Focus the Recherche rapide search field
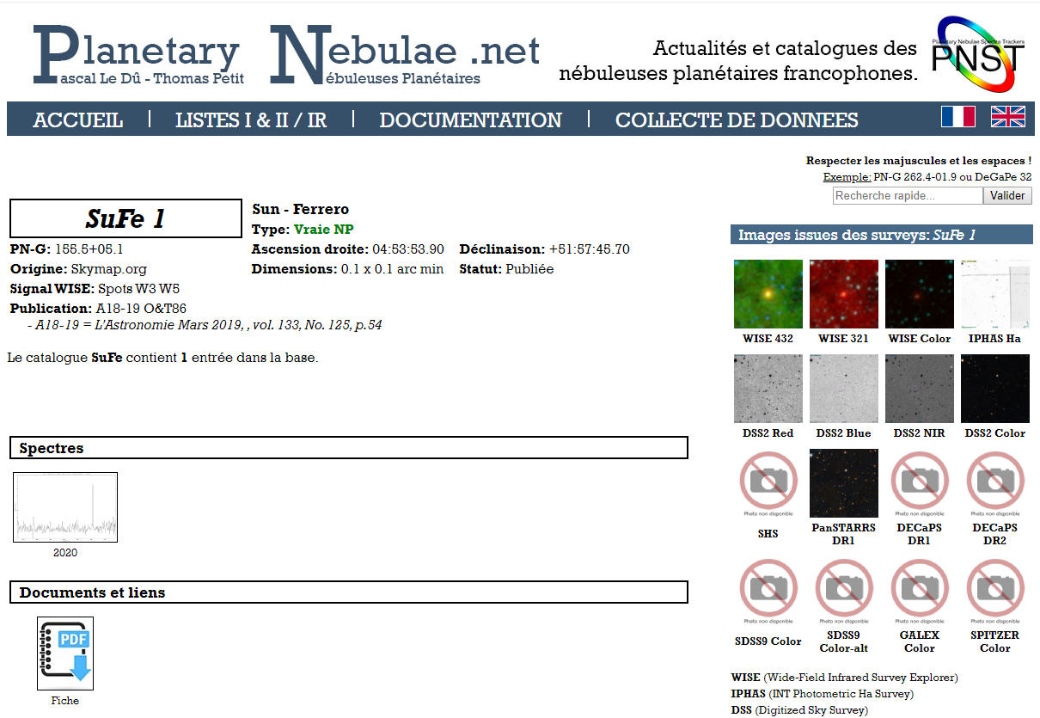Viewport: 1040px width, 718px height. pyautogui.click(x=907, y=196)
